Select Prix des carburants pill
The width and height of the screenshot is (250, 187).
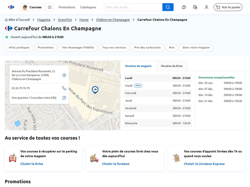pyautogui.click(x=147, y=48)
